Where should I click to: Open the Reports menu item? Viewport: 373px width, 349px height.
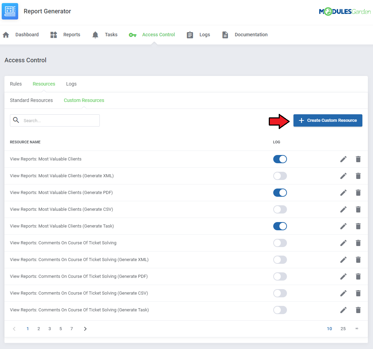click(x=72, y=35)
